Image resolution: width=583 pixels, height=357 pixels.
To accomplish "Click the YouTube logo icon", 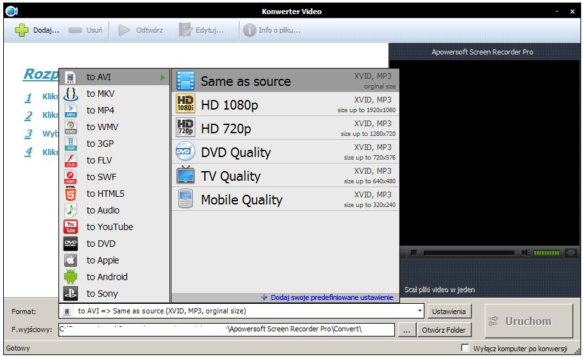I will pos(70,227).
